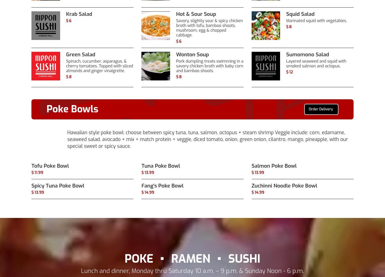Open the Hot & Sour Soup photo
Viewport: 385px width, 277px height.
(x=156, y=26)
